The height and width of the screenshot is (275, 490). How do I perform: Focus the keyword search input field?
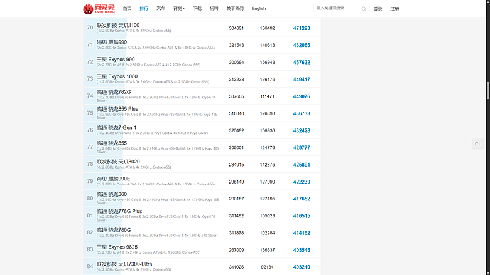[x=335, y=8]
